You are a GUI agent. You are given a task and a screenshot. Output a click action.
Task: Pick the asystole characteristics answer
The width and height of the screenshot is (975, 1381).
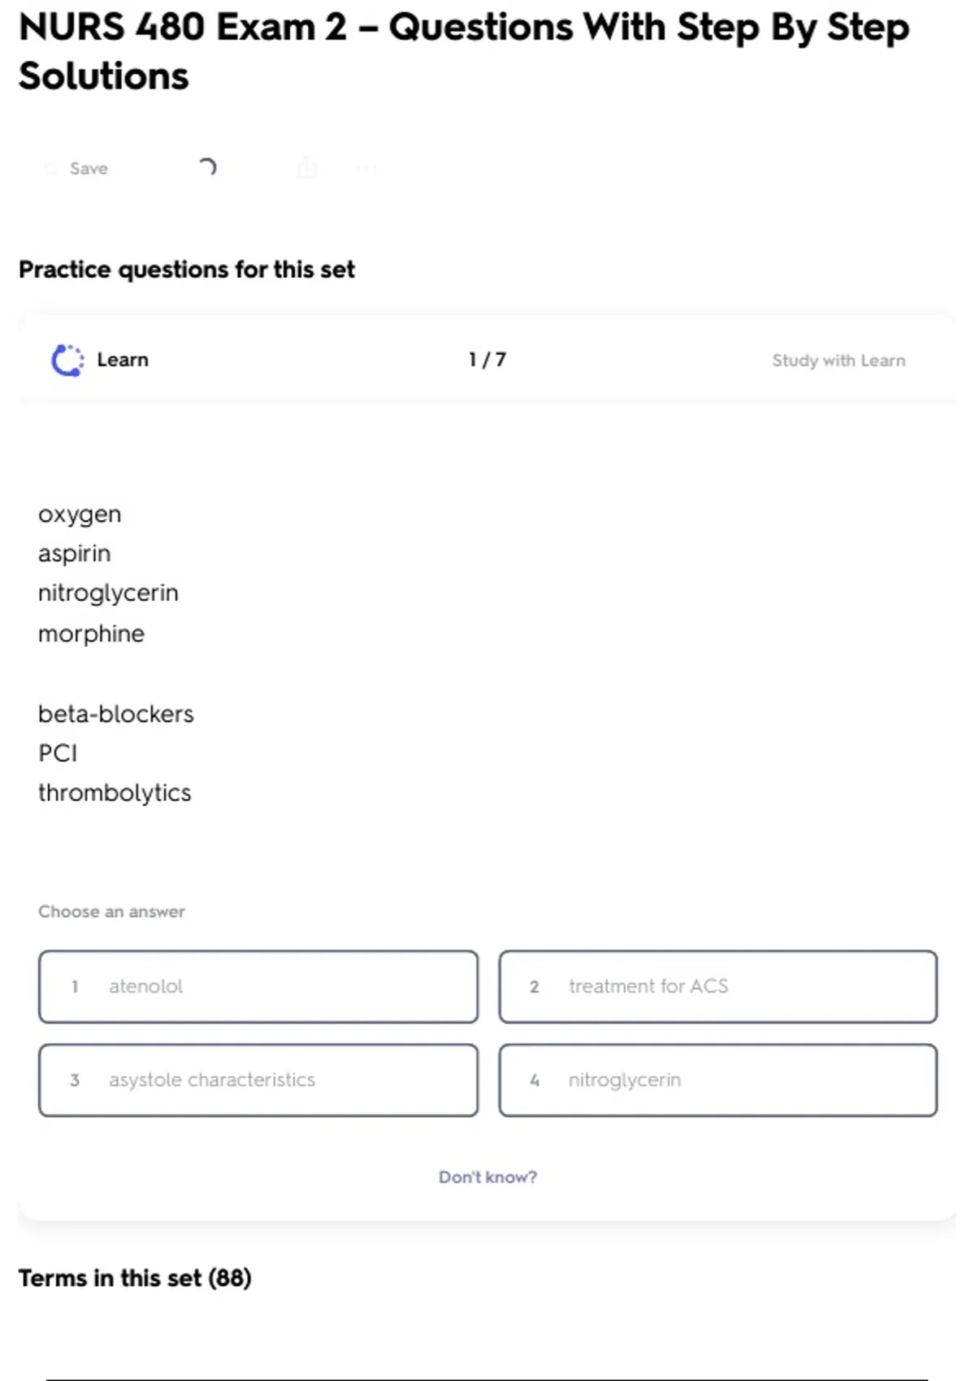pyautogui.click(x=258, y=1080)
